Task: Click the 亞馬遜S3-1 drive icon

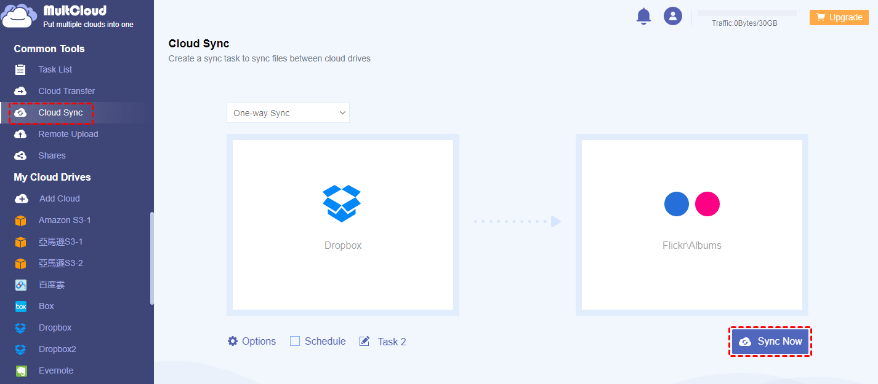Action: tap(21, 242)
